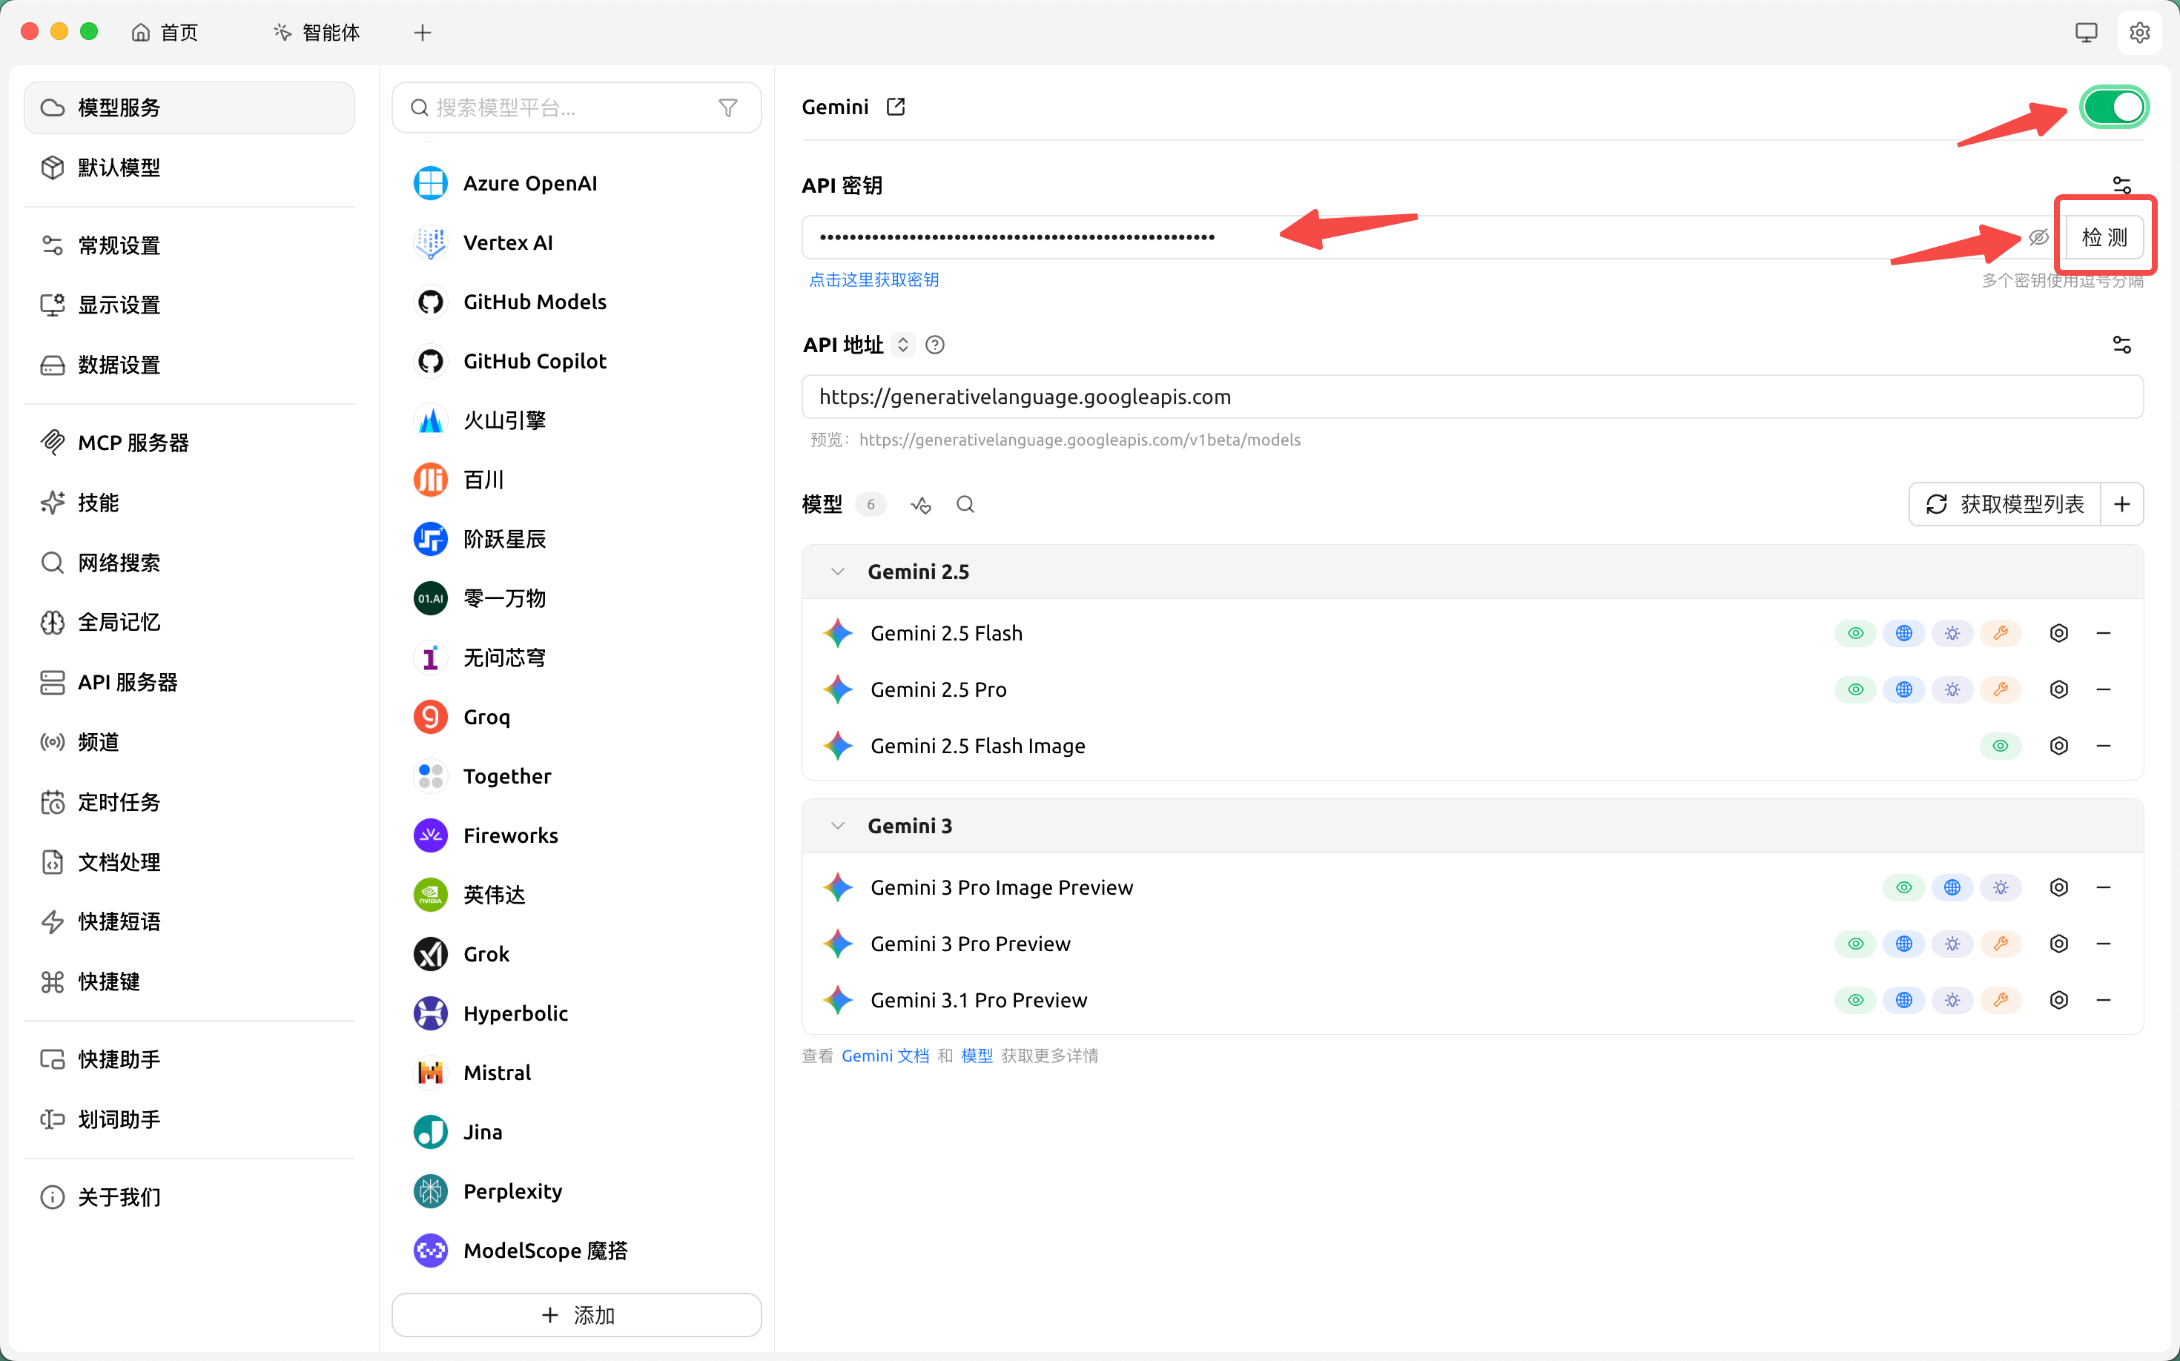Image resolution: width=2180 pixels, height=1361 pixels.
Task: Click the 检测 API key check button
Action: 2104,238
